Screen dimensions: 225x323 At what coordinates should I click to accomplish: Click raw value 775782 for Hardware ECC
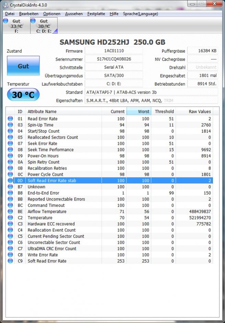click(204, 224)
